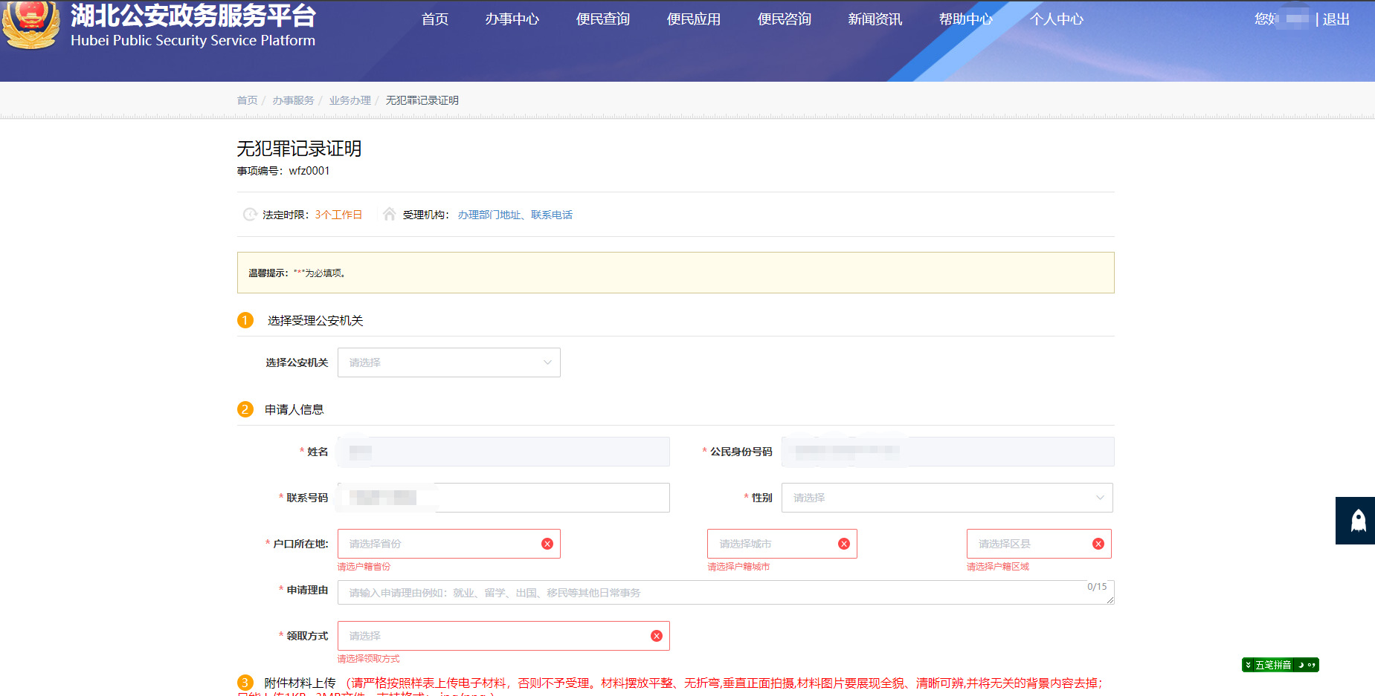The width and height of the screenshot is (1375, 696).
Task: Click the 业务办理 breadcrumb link
Action: pos(350,100)
